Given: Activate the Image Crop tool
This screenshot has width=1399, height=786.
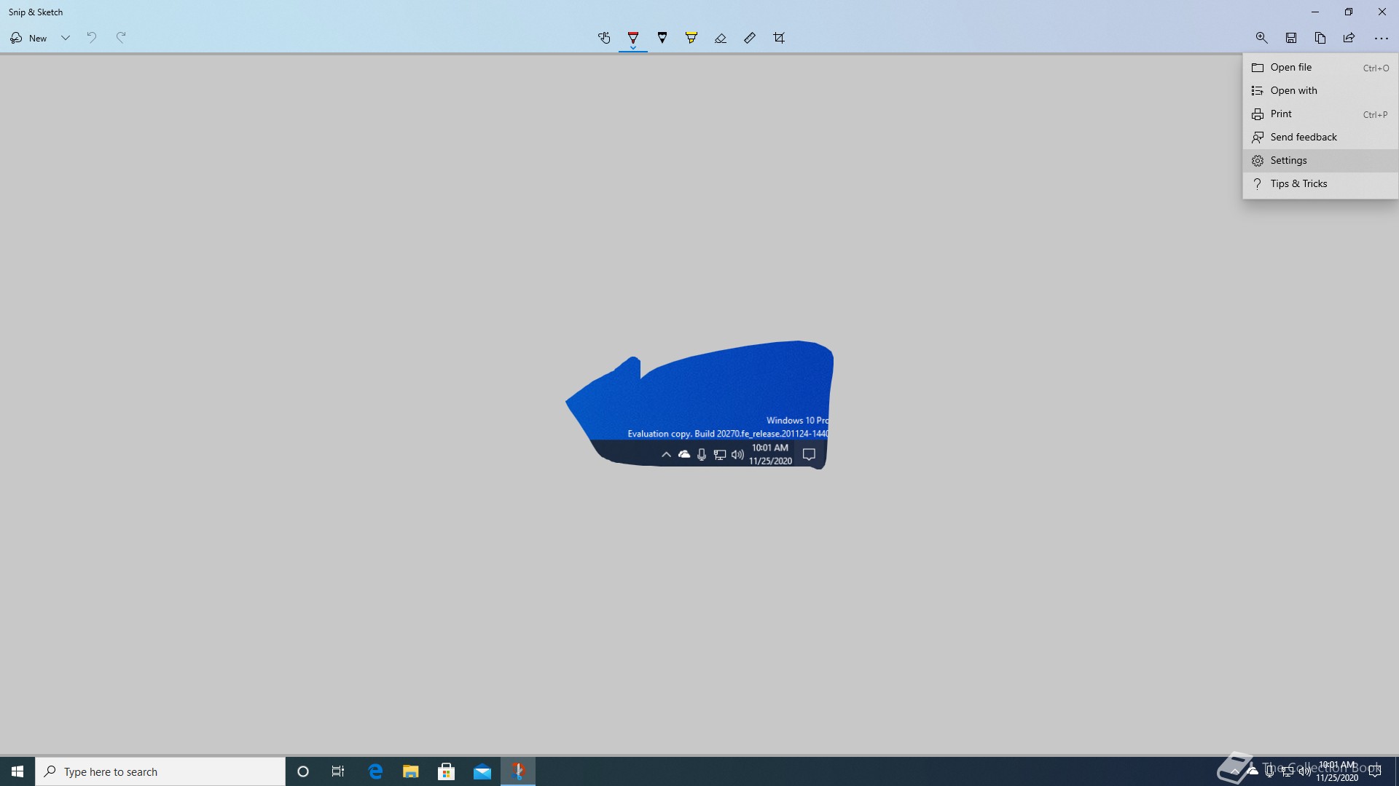Looking at the screenshot, I should (779, 38).
